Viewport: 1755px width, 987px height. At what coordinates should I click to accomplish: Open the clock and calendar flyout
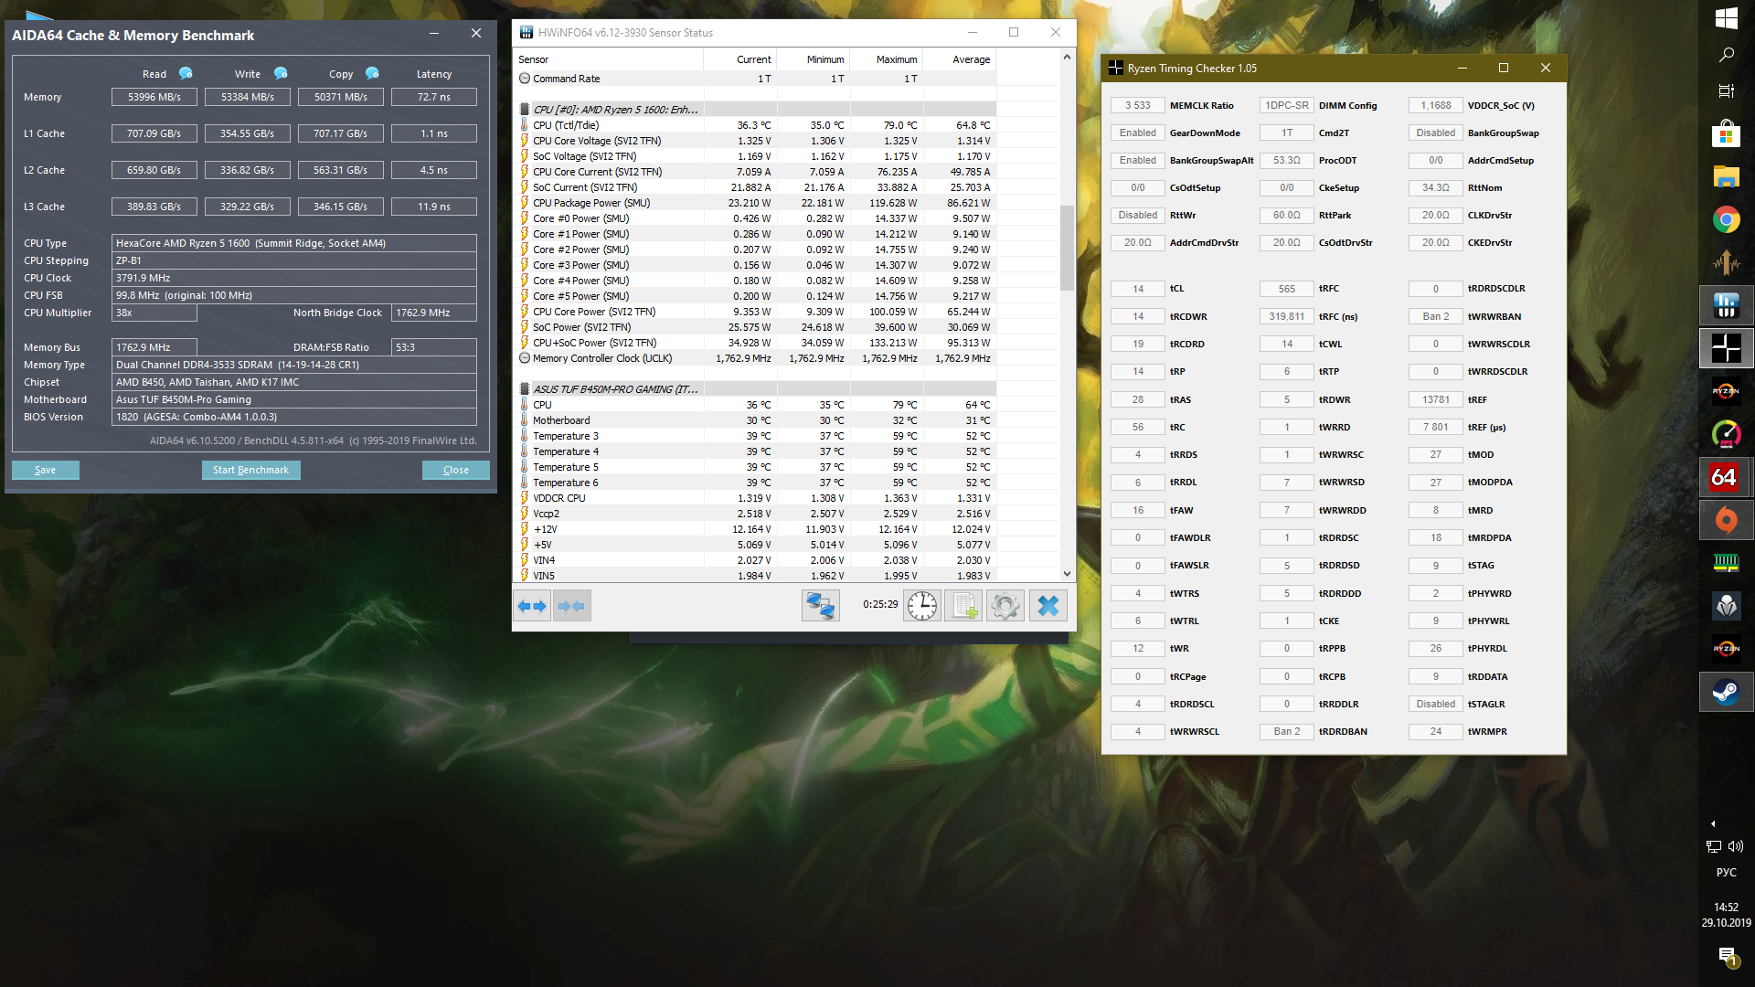[1726, 915]
